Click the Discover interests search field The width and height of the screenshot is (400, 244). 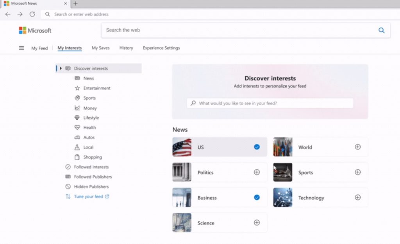(x=270, y=103)
